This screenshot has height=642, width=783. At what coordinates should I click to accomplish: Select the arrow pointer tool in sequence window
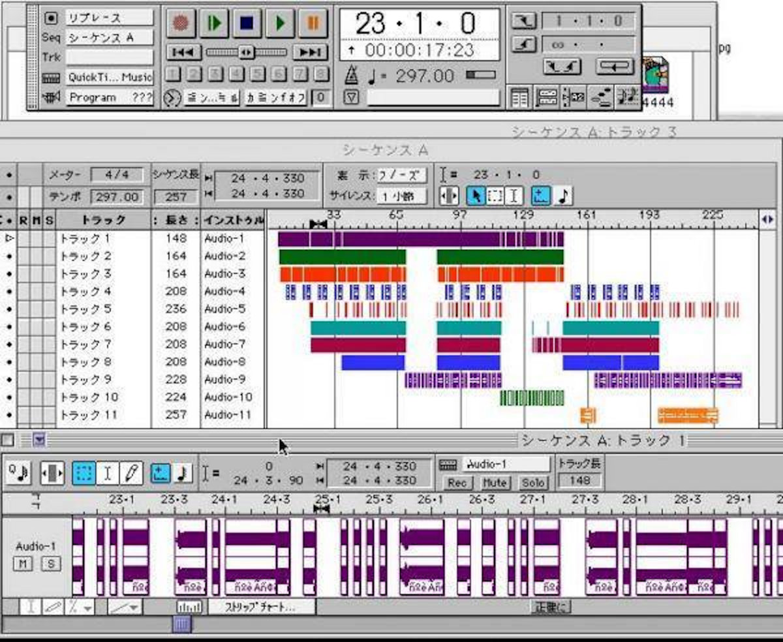coord(476,195)
